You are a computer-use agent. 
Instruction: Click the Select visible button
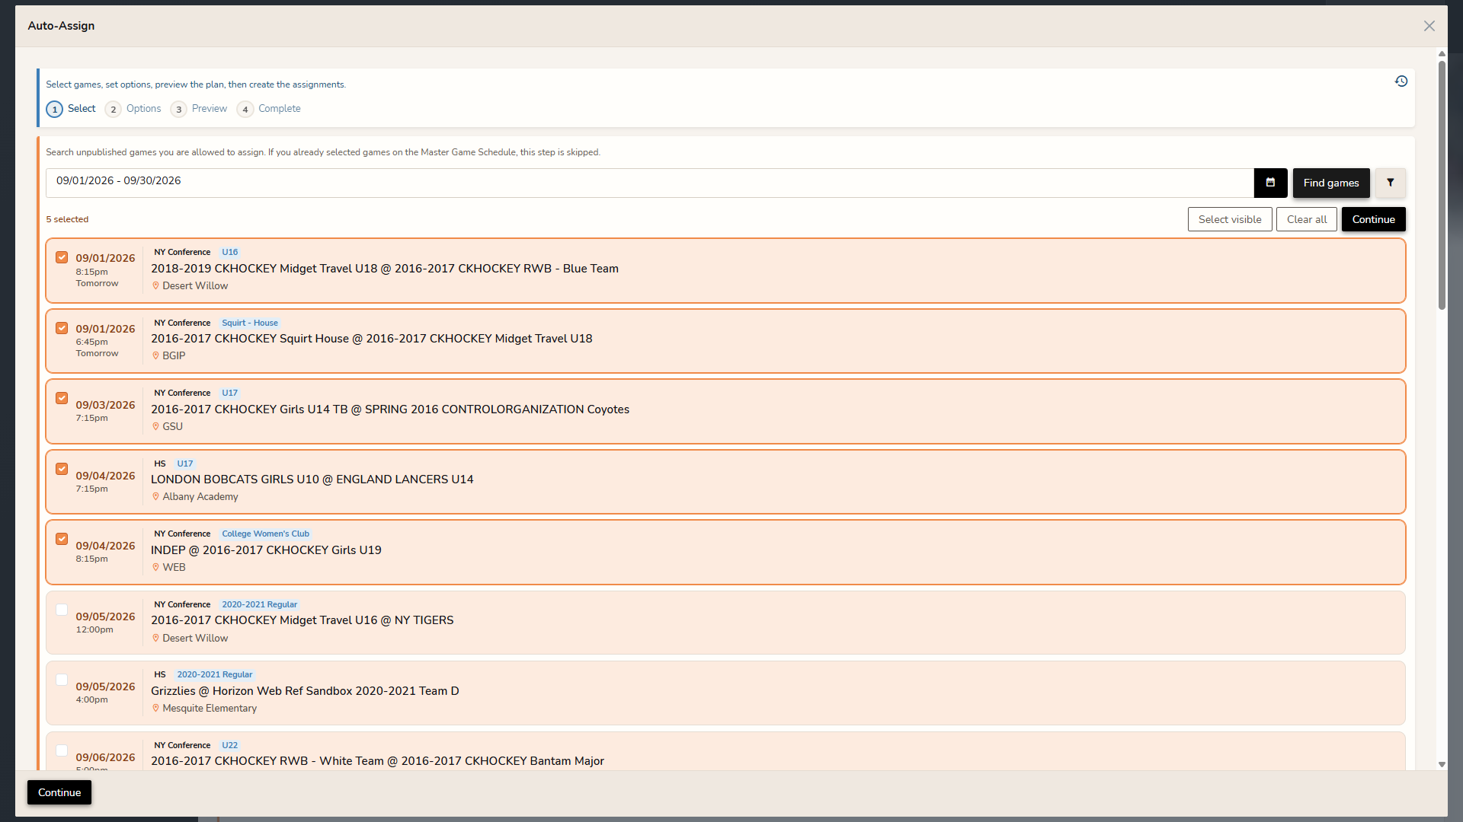tap(1229, 219)
